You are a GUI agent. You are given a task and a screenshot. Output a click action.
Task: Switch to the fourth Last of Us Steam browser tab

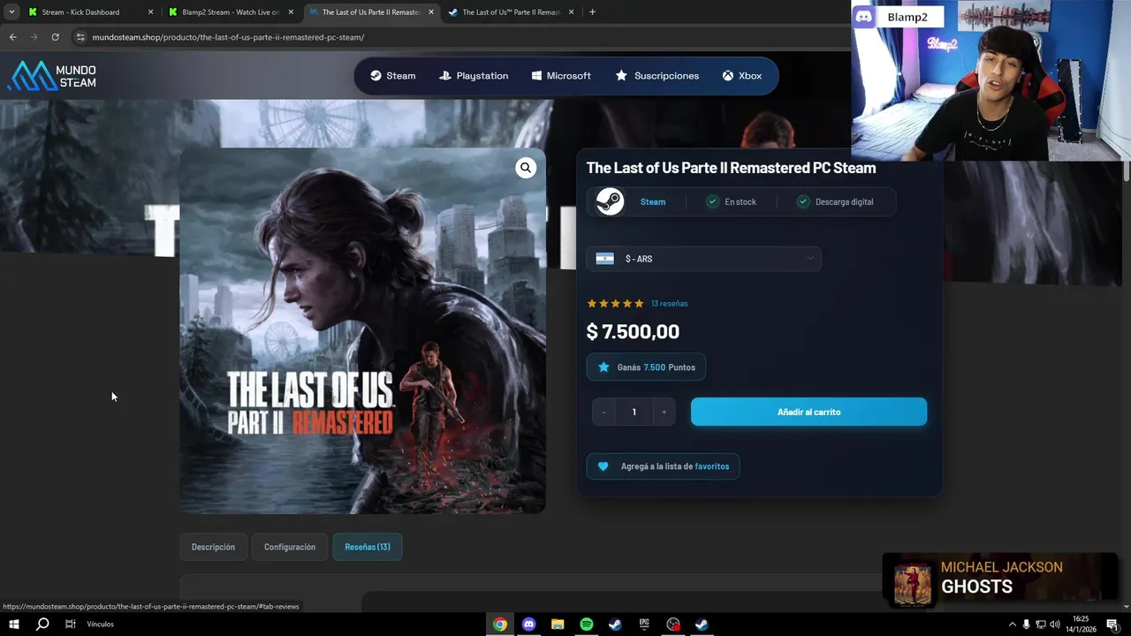click(x=512, y=12)
